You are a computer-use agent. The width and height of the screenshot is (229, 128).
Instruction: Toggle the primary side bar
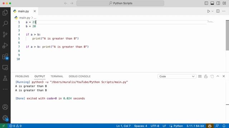click(x=206, y=3)
